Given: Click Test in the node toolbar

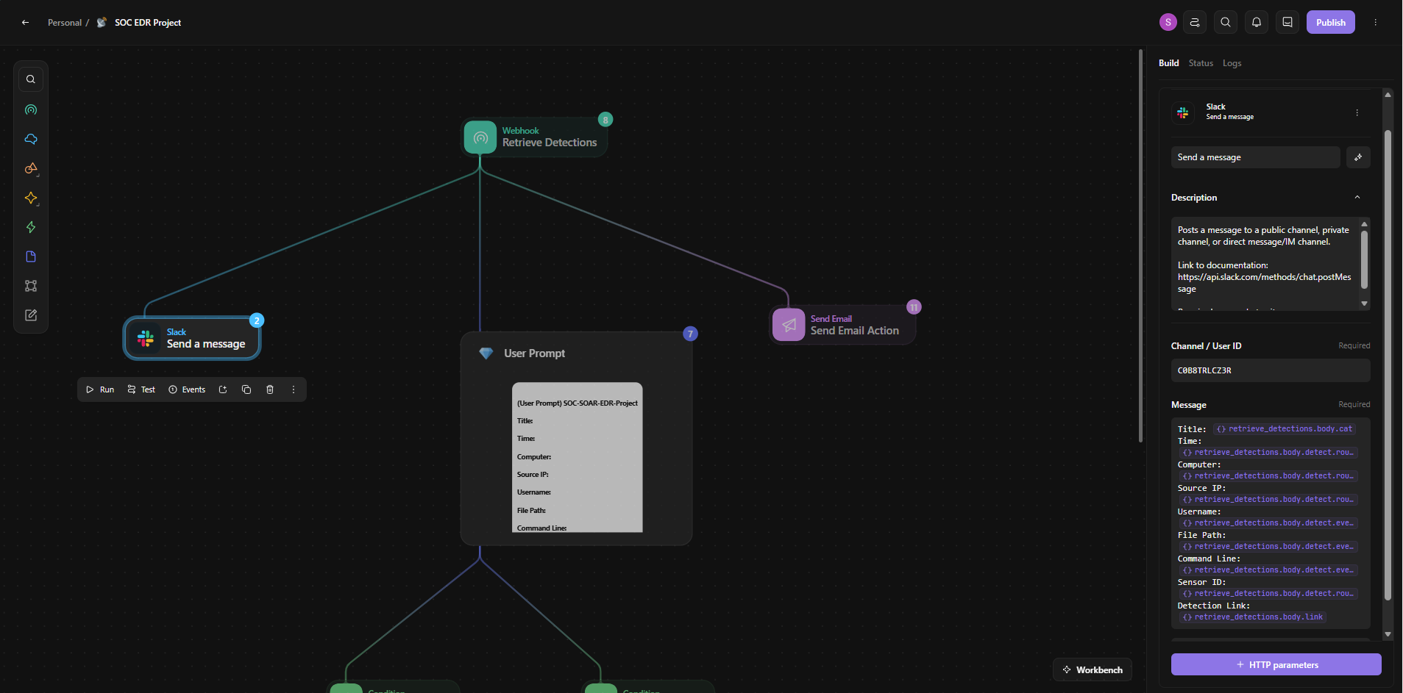Looking at the screenshot, I should (141, 389).
